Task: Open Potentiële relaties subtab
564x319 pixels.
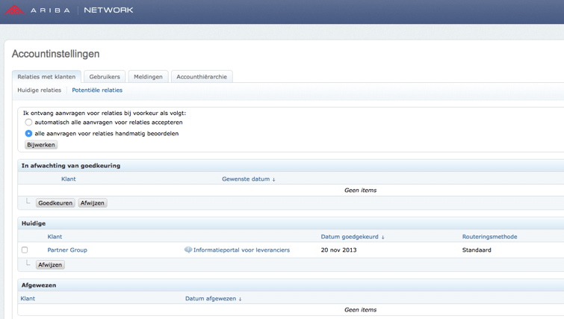Action: click(97, 90)
